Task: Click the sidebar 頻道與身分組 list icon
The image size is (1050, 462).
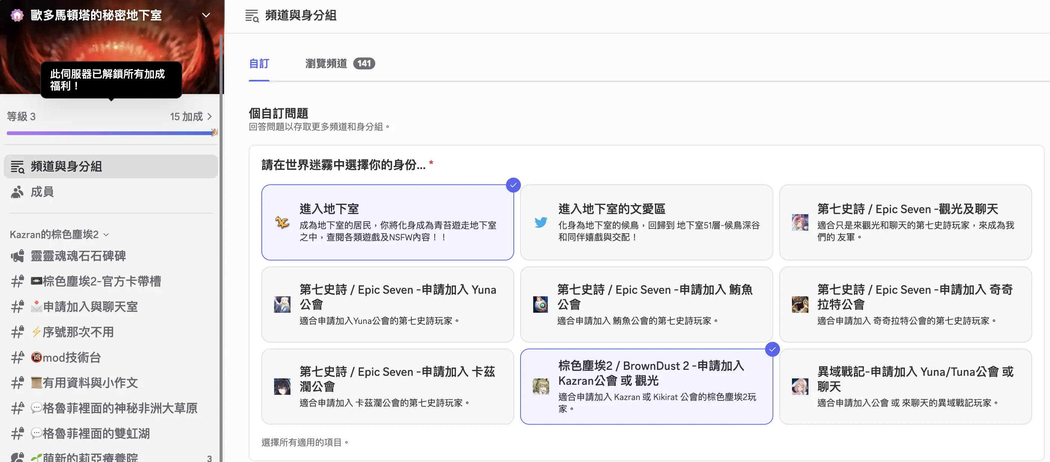Action: click(17, 167)
